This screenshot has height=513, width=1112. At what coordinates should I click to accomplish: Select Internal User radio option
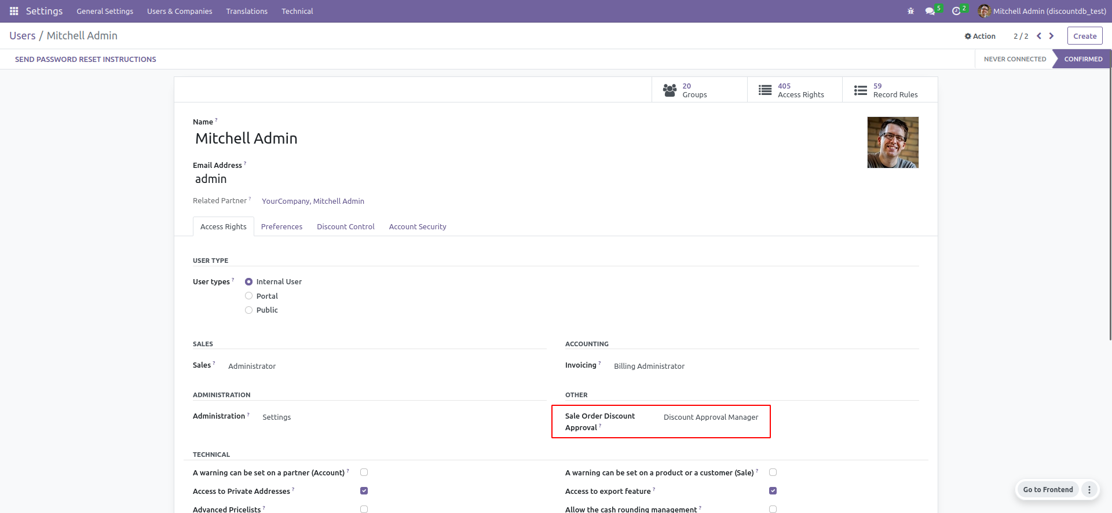click(x=248, y=282)
